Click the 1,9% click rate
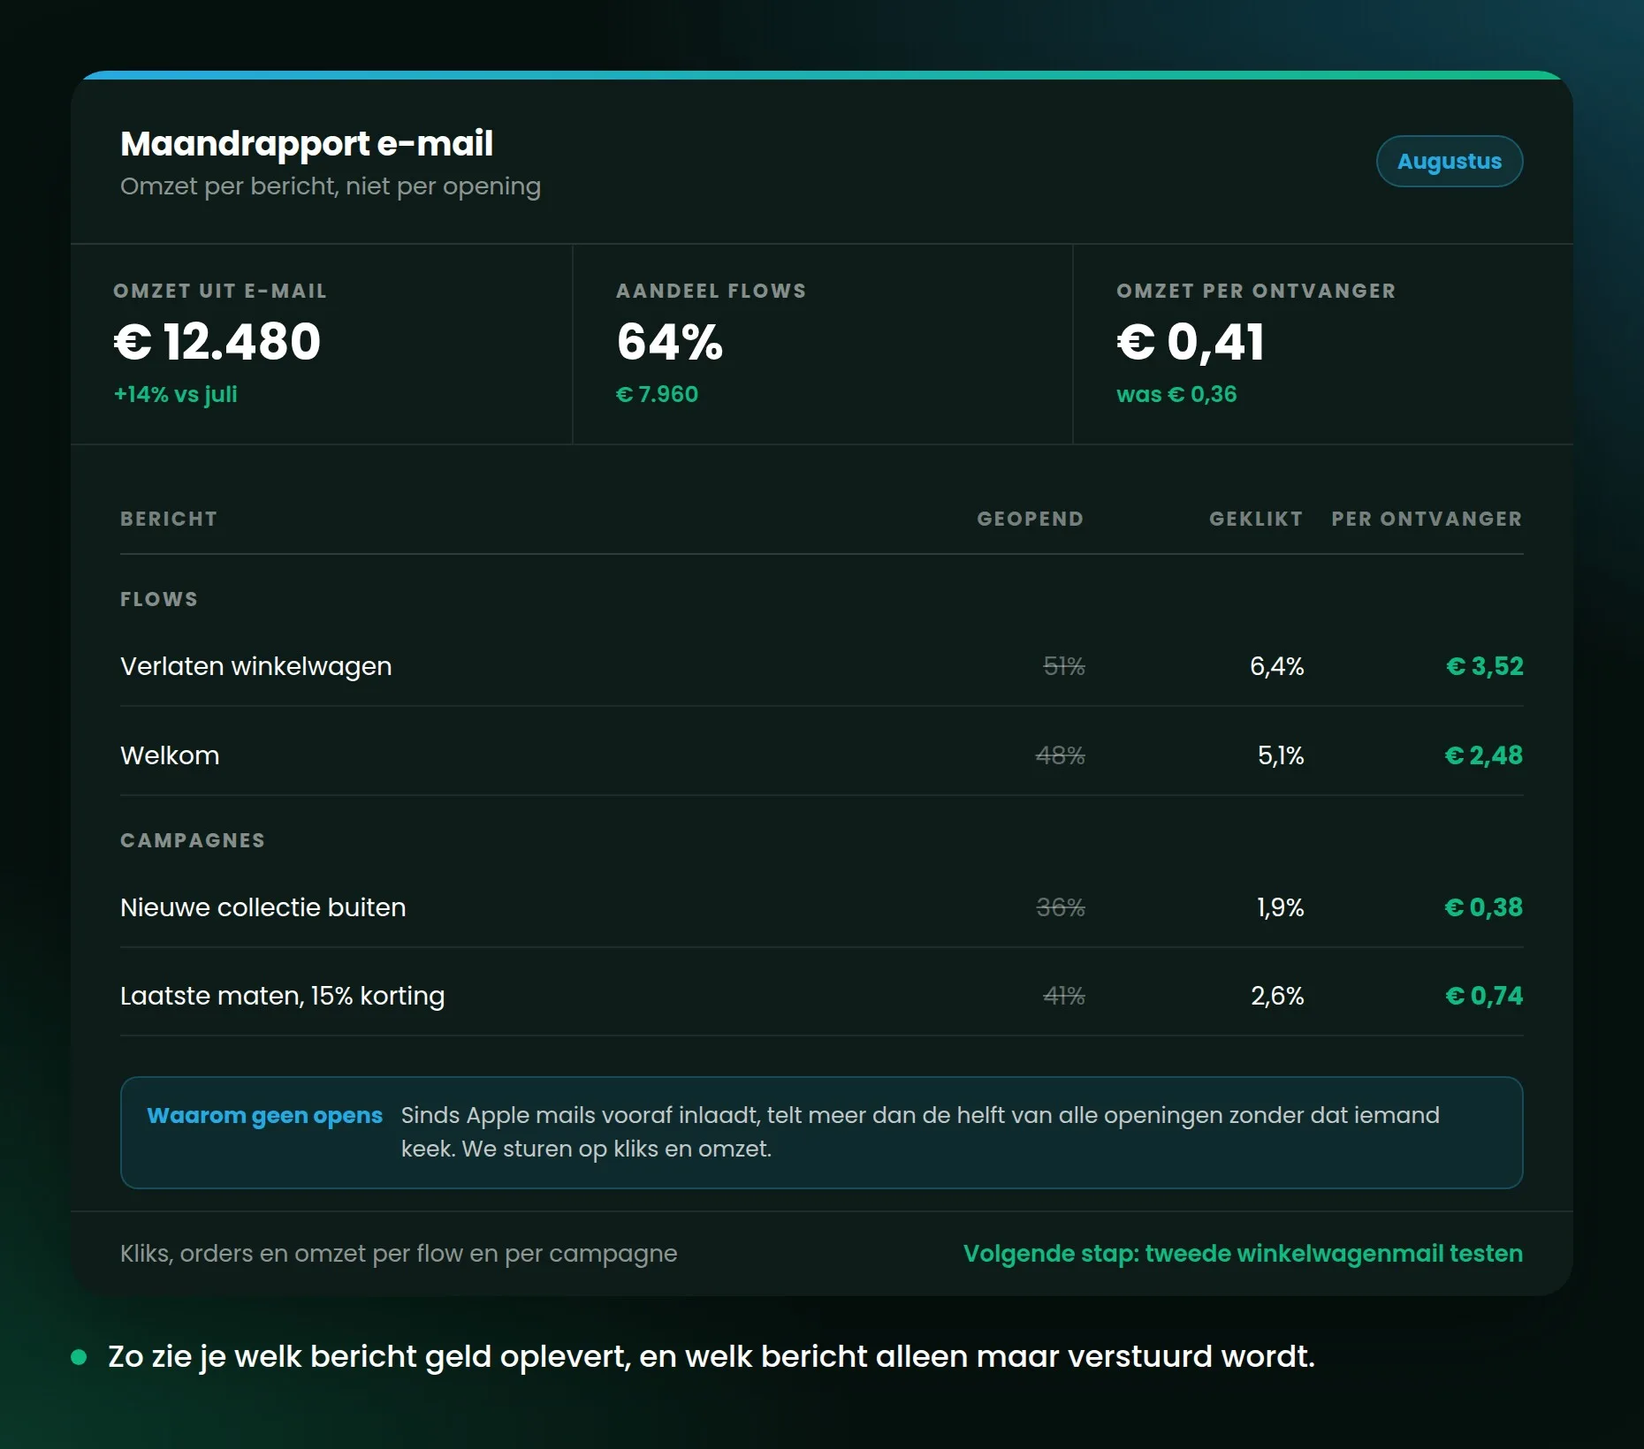 (x=1281, y=907)
